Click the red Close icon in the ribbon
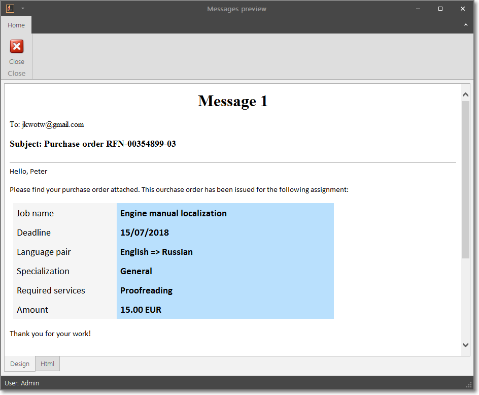This screenshot has width=479, height=395. click(17, 47)
